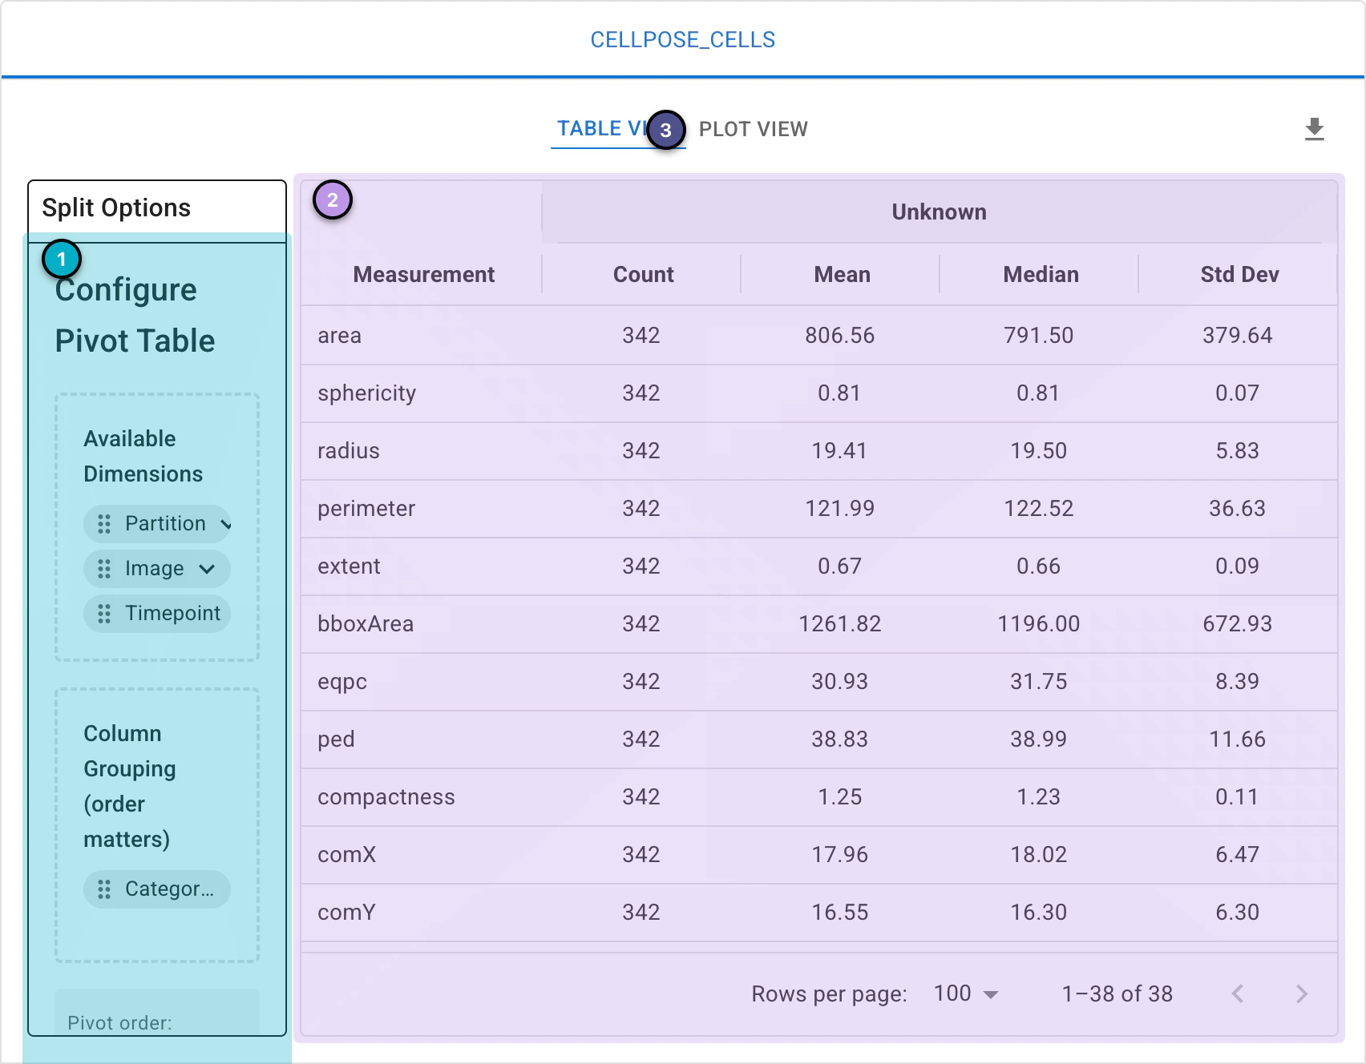Sort by the Measurement column header
The image size is (1366, 1064).
coord(423,275)
